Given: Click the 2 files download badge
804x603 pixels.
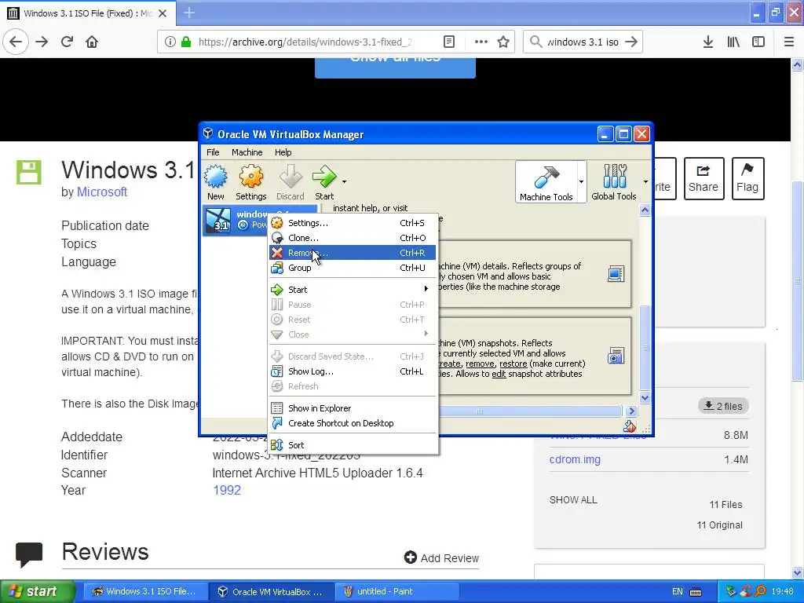Looking at the screenshot, I should point(723,406).
